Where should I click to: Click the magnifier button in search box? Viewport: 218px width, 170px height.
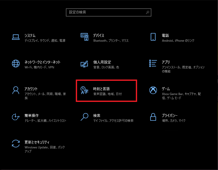coord(148,12)
